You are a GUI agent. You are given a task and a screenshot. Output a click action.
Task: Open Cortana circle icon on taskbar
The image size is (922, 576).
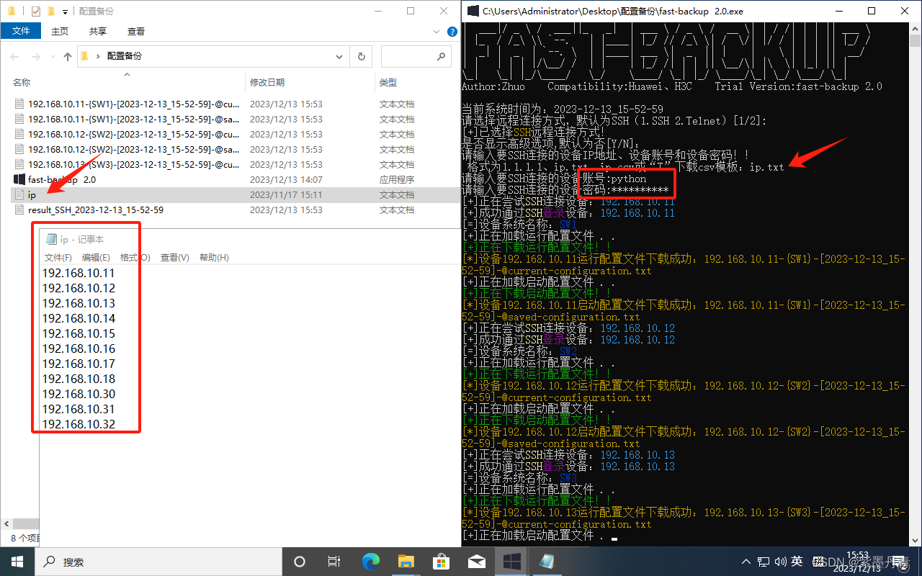300,562
